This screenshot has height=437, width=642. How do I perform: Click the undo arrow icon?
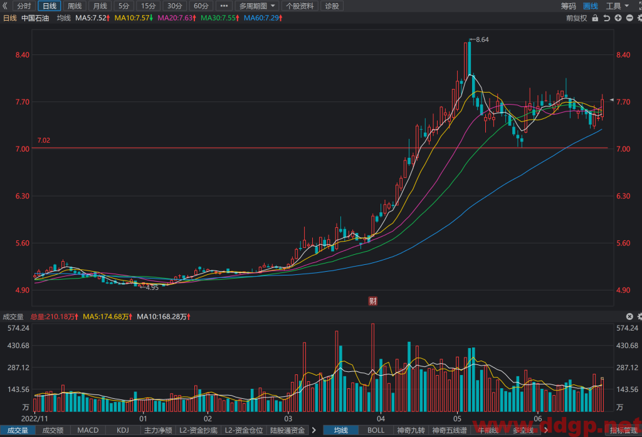pyautogui.click(x=606, y=18)
